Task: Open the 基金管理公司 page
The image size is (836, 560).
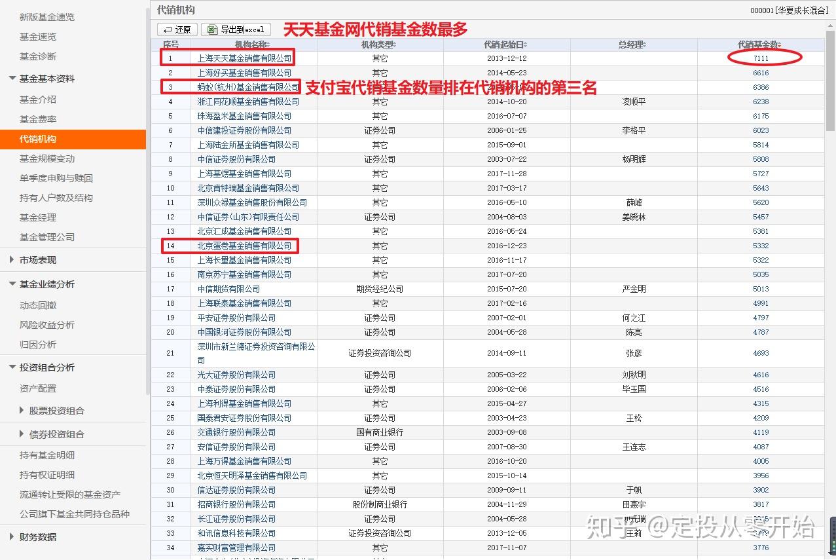Action: [47, 237]
